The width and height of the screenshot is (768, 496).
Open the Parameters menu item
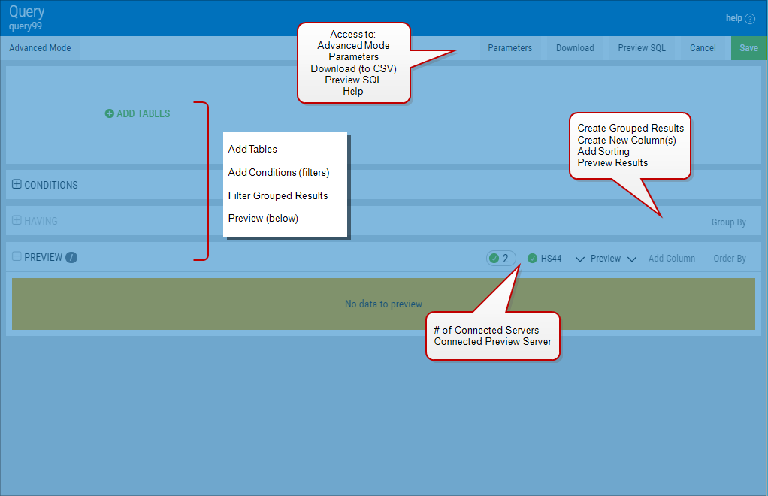(x=509, y=48)
